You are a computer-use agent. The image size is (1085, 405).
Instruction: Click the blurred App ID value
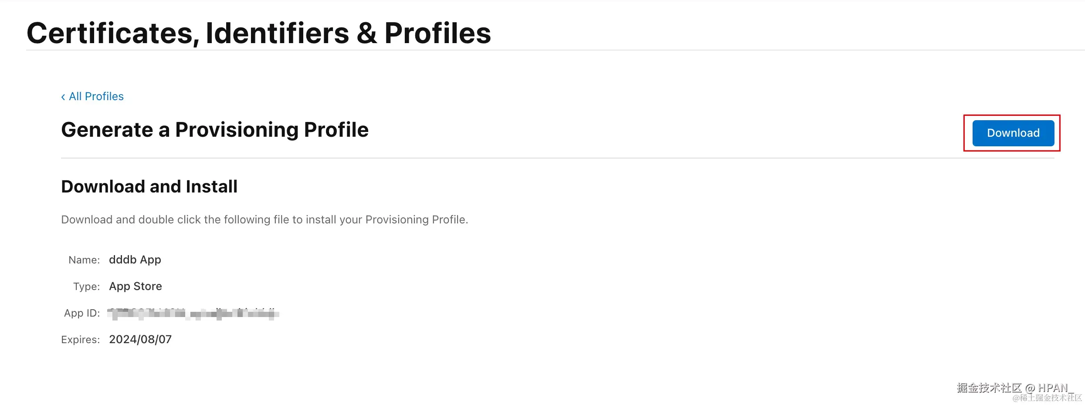pyautogui.click(x=193, y=314)
